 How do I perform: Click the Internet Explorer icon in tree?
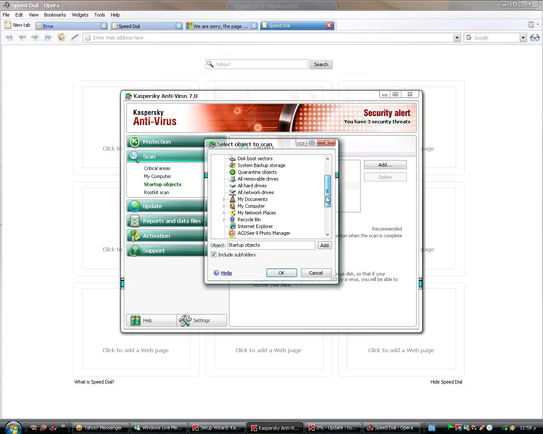click(x=232, y=226)
